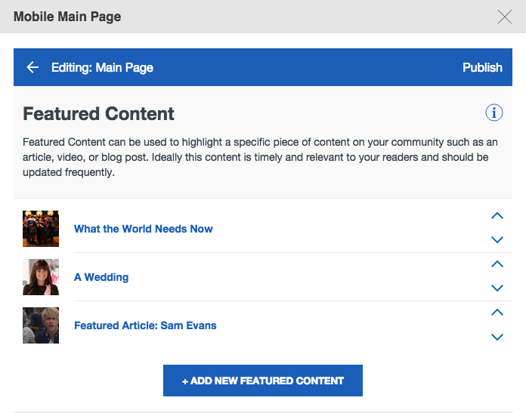Open the Featured Content info icon

pos(494,113)
